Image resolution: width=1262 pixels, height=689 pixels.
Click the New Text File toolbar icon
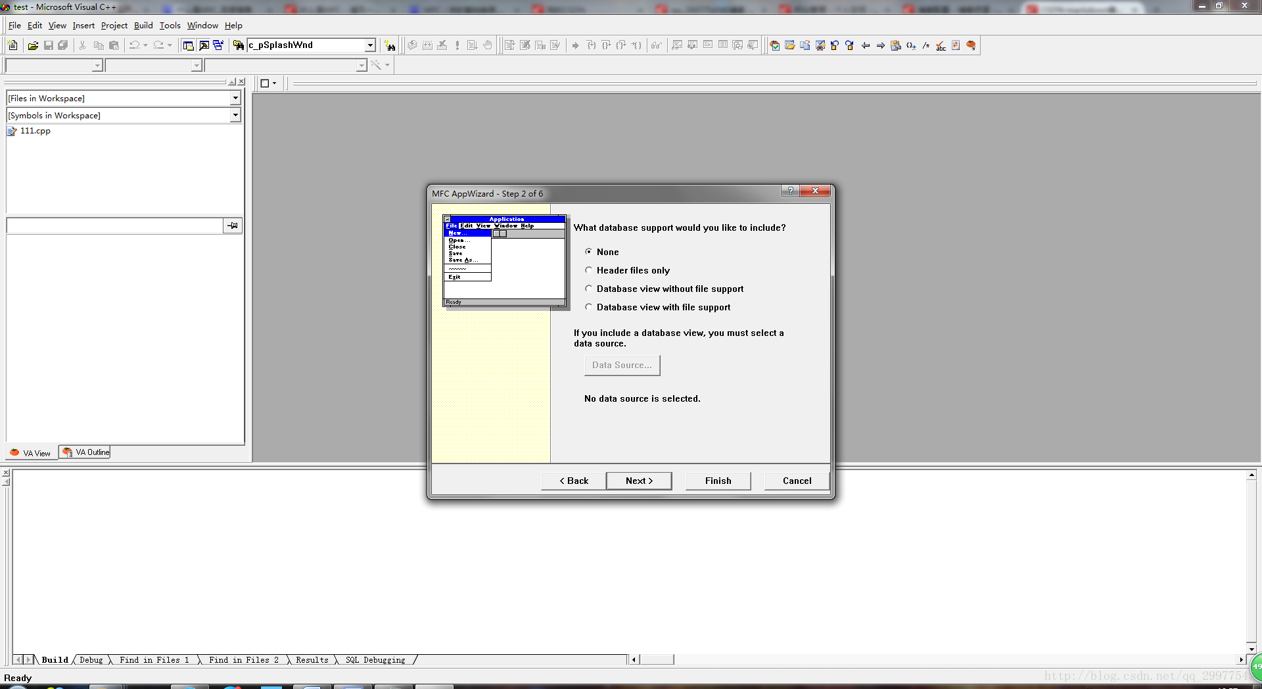point(12,45)
